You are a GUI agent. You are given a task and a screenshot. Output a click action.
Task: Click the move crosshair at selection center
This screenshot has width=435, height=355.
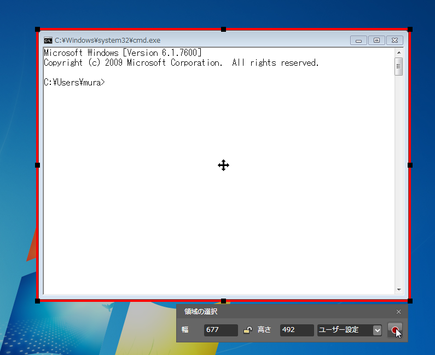pyautogui.click(x=224, y=165)
